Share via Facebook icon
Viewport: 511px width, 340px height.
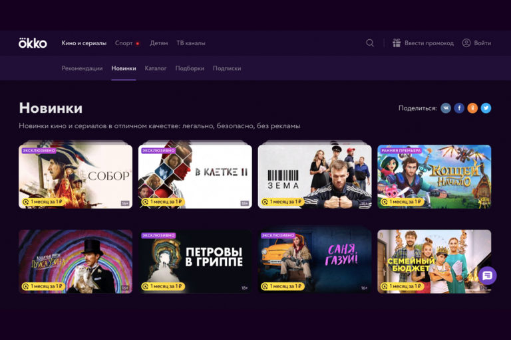(459, 108)
